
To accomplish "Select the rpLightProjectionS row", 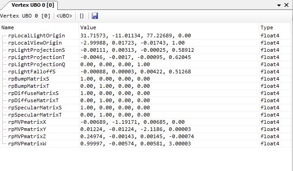I will (x=145, y=50).
